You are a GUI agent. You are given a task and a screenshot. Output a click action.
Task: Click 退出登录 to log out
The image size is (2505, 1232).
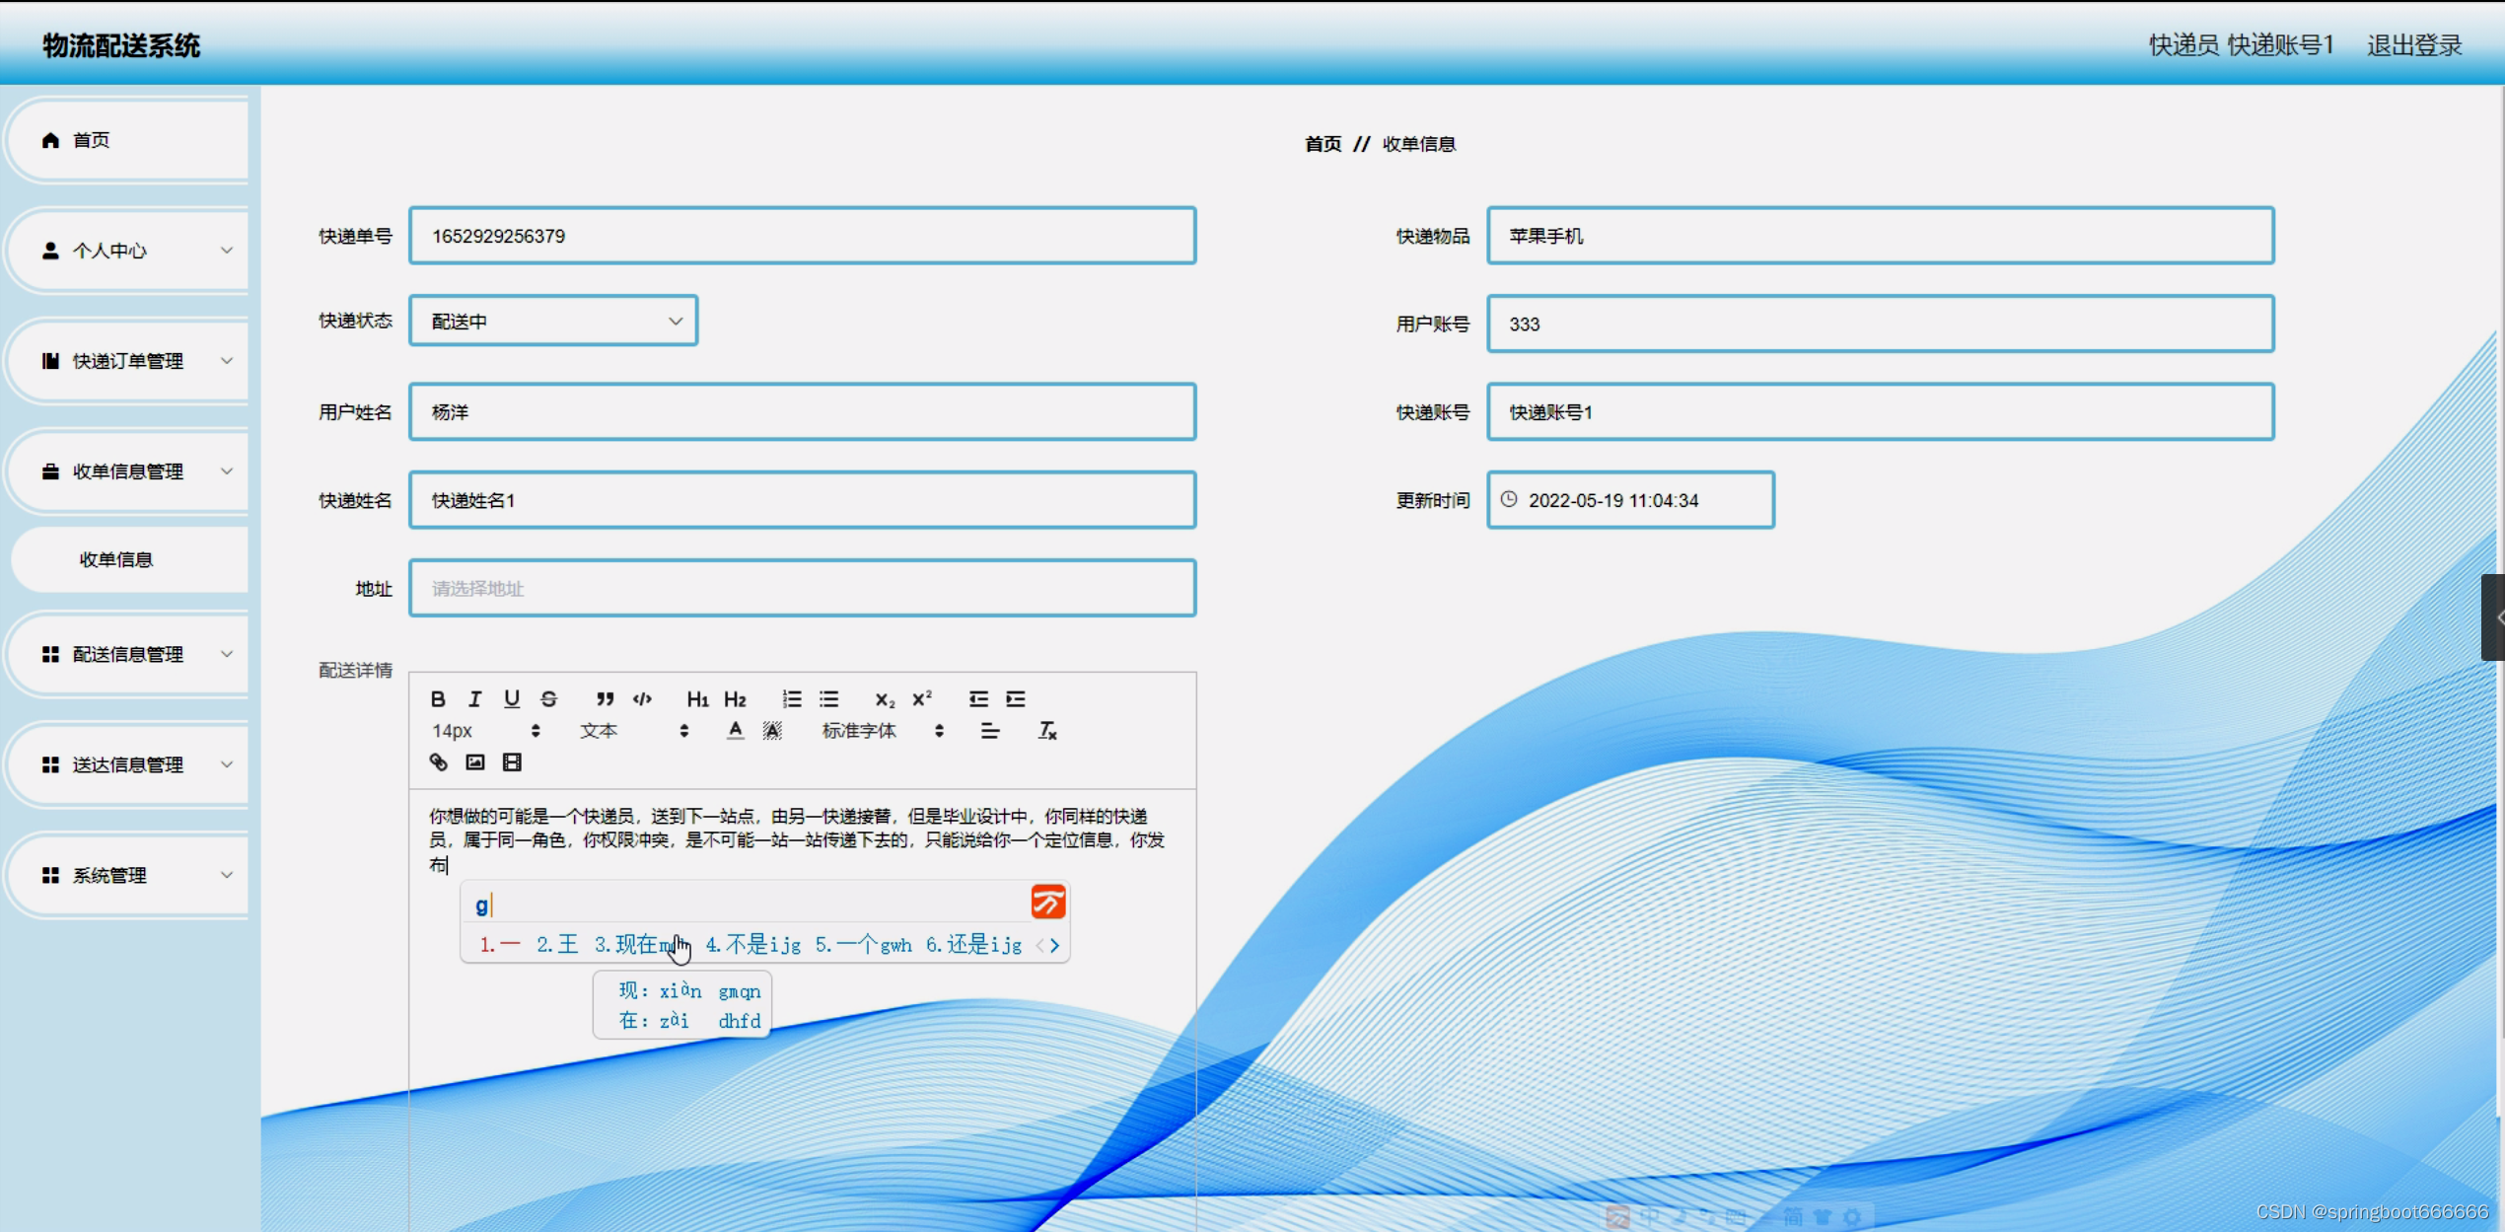pyautogui.click(x=2413, y=45)
